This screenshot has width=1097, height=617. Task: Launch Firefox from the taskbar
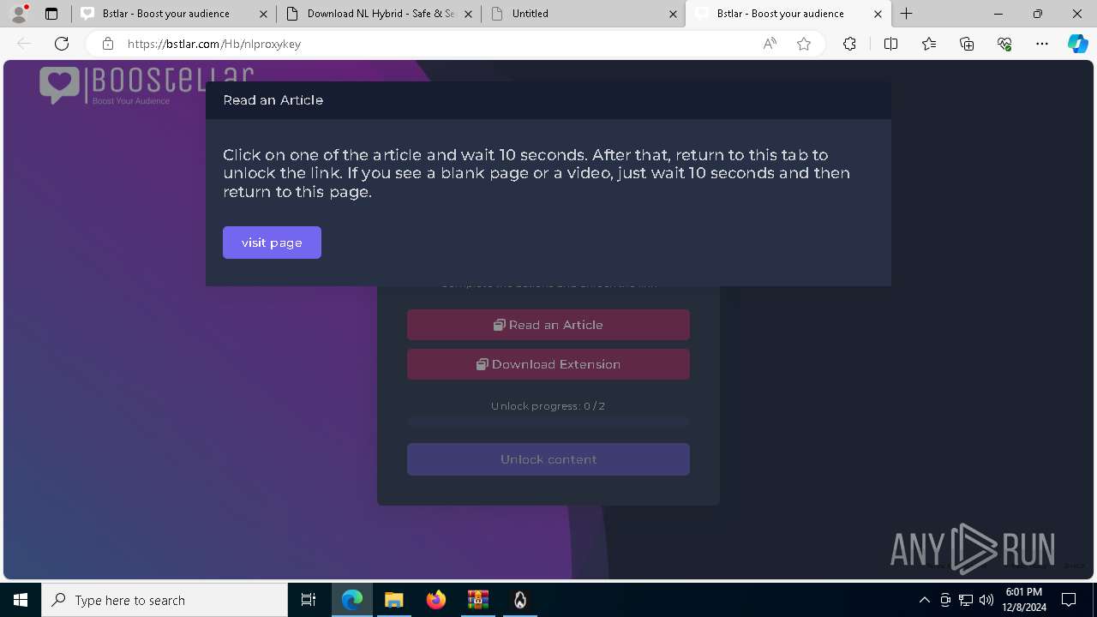435,600
